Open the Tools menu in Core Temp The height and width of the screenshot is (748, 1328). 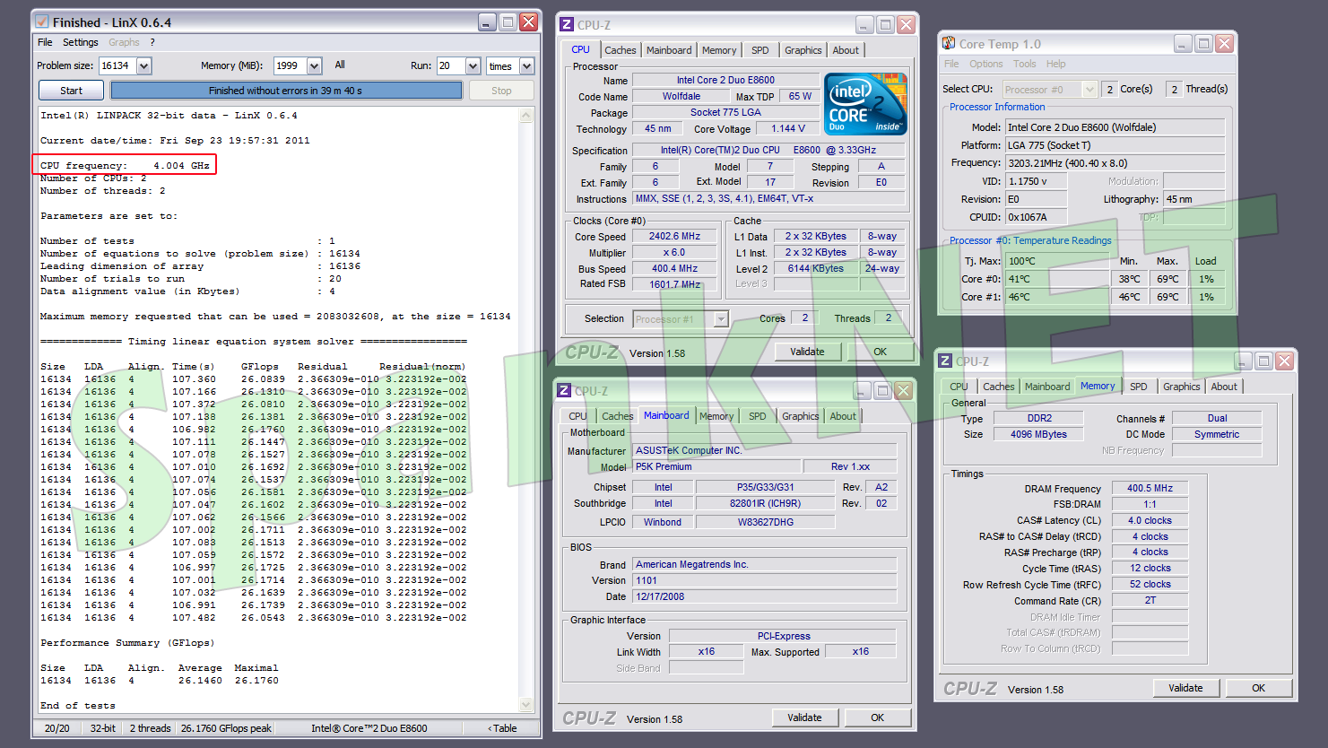1025,64
